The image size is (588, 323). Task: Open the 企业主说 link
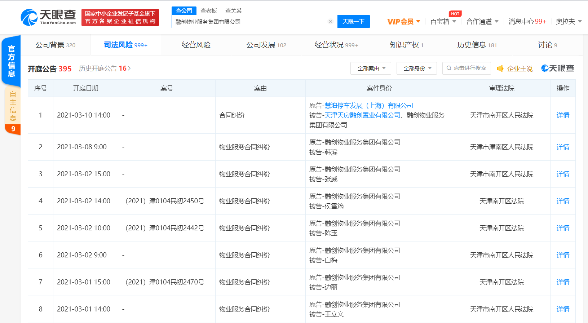[x=520, y=68]
